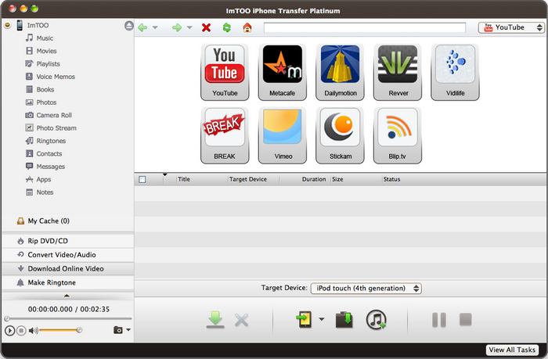Open the Blip.tv site tile

pyautogui.click(x=398, y=135)
